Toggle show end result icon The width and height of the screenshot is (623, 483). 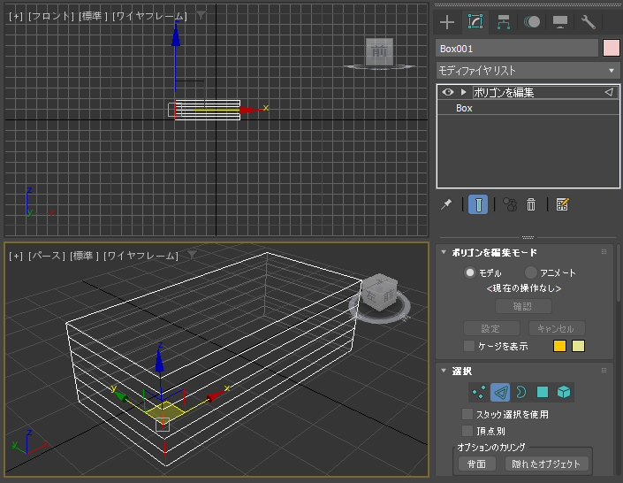click(x=478, y=204)
